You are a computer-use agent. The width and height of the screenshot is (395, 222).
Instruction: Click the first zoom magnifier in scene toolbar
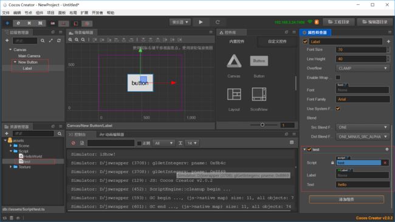coord(70,39)
